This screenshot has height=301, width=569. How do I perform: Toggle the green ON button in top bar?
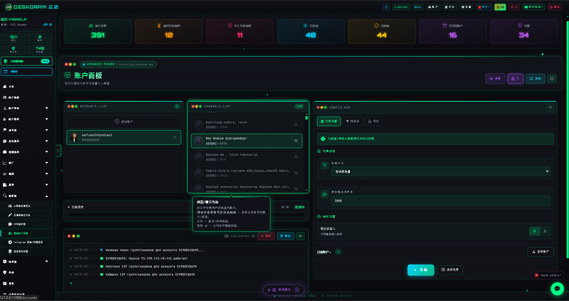click(x=500, y=7)
